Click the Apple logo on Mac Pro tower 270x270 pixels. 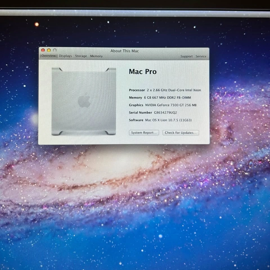[x=84, y=101]
